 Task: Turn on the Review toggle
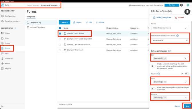coord(187,74)
